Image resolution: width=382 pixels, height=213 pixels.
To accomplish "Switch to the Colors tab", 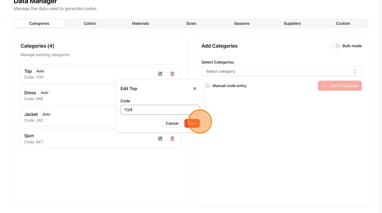I will (90, 23).
